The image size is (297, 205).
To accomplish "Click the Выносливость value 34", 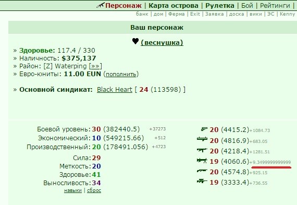I will coord(96,183).
